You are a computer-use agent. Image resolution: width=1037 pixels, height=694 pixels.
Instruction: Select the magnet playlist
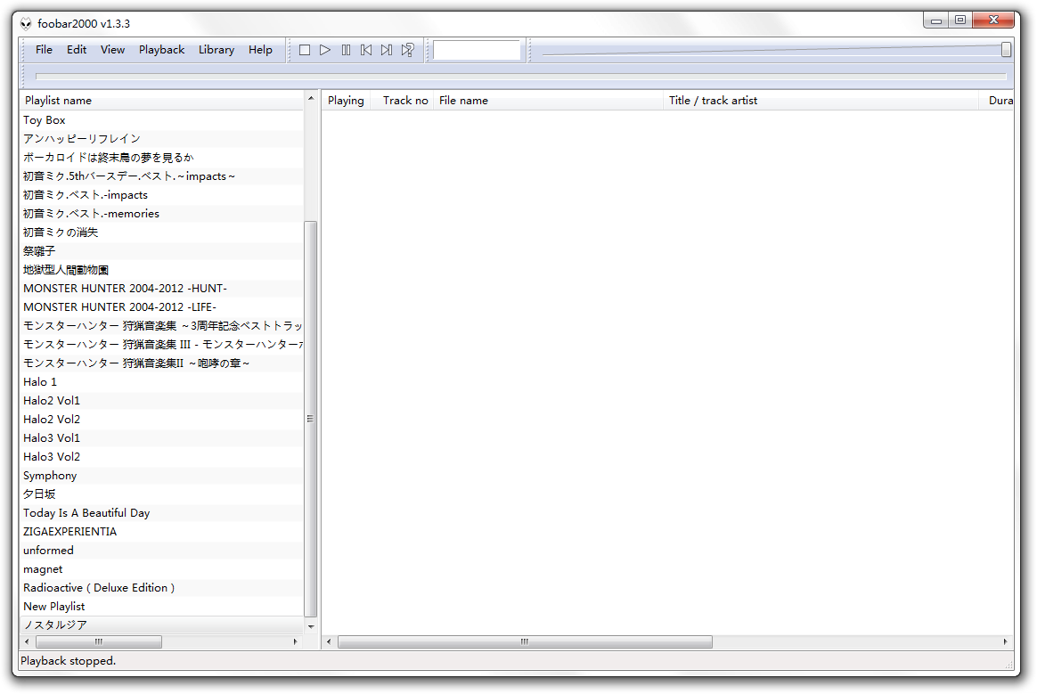162,569
